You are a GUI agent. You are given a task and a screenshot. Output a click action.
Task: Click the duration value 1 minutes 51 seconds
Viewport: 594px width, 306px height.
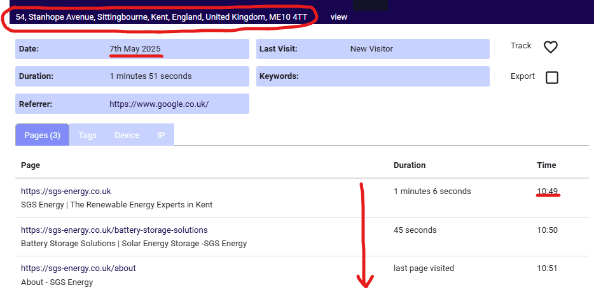tap(150, 76)
